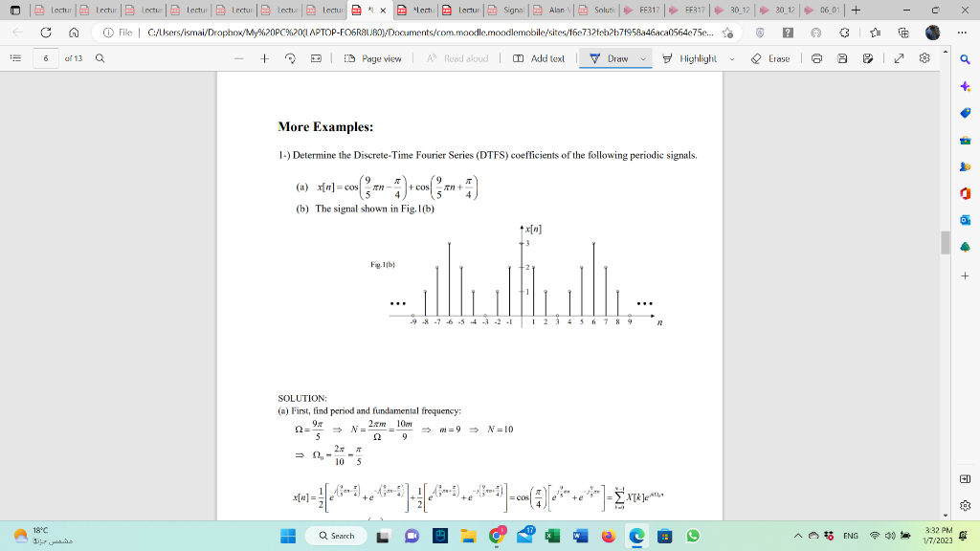Open the Tools briefcase icon in sidebar
The height and width of the screenshot is (551, 980).
click(x=965, y=140)
